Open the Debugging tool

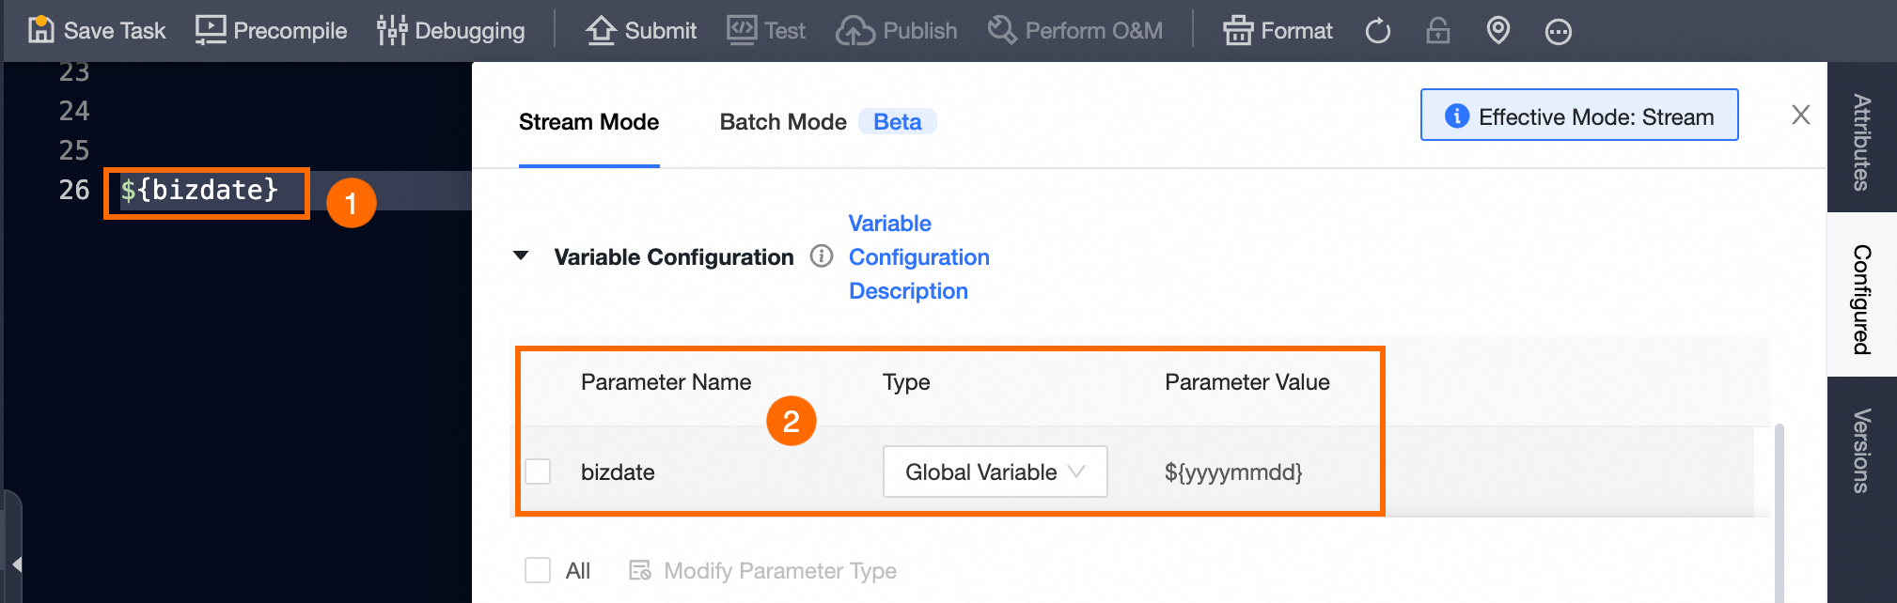(392, 30)
